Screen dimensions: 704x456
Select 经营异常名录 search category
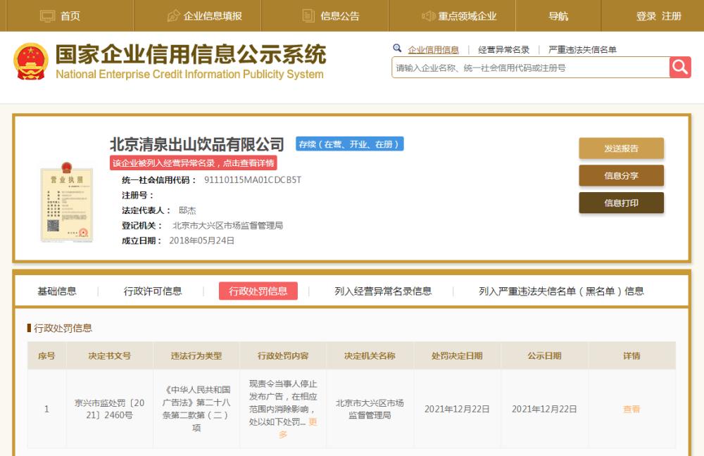[x=504, y=50]
